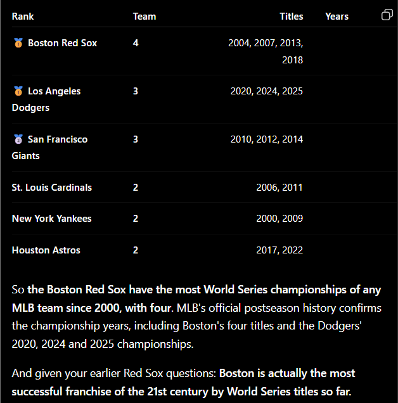Click the bold summary sentence about Boston
This screenshot has height=403, width=398.
click(x=196, y=298)
